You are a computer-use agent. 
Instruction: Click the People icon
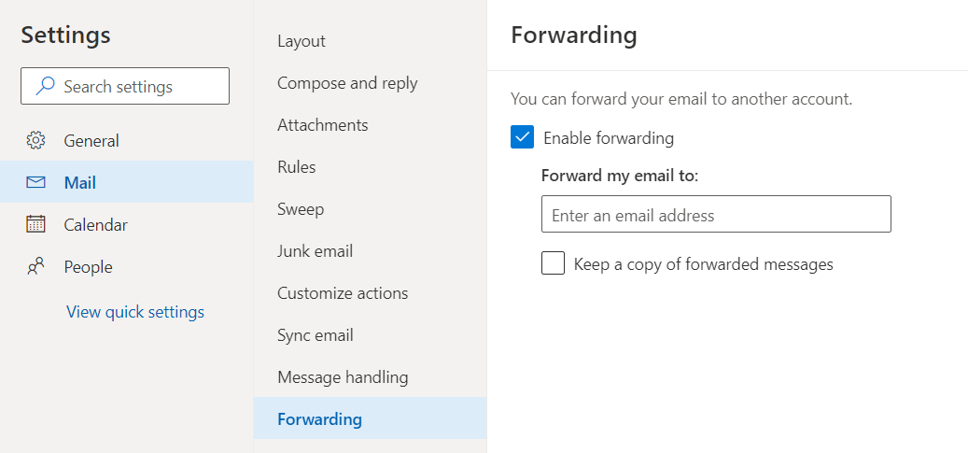coord(35,267)
